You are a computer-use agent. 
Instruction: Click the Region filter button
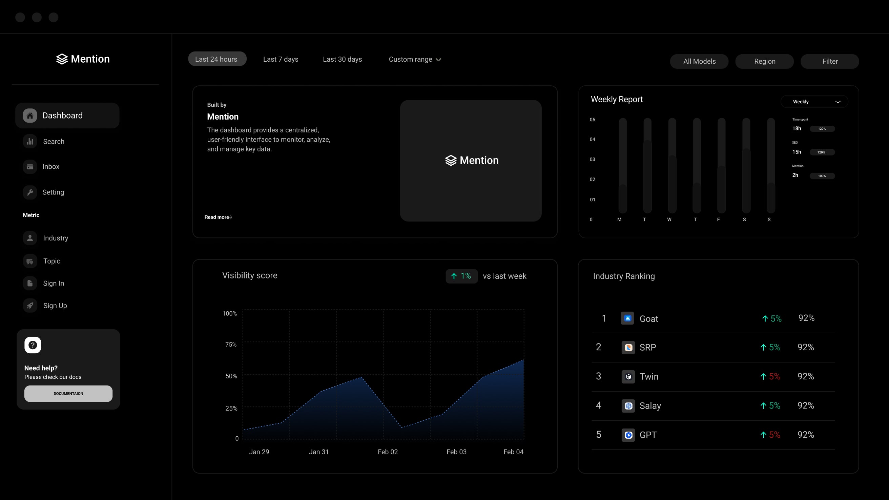pos(764,61)
